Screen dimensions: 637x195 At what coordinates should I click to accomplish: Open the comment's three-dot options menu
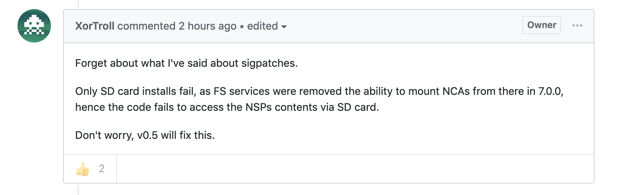coord(577,25)
